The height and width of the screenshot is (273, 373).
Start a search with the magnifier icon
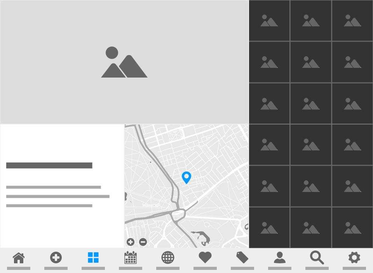317,257
